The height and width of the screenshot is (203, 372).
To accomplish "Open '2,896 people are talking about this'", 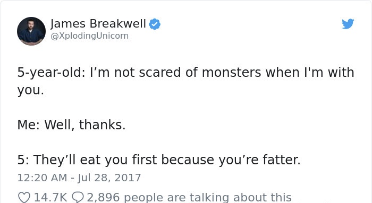I will 189,197.
